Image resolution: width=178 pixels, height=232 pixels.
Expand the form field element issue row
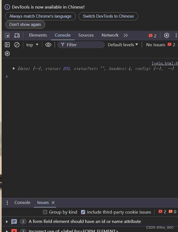pyautogui.click(x=7, y=222)
